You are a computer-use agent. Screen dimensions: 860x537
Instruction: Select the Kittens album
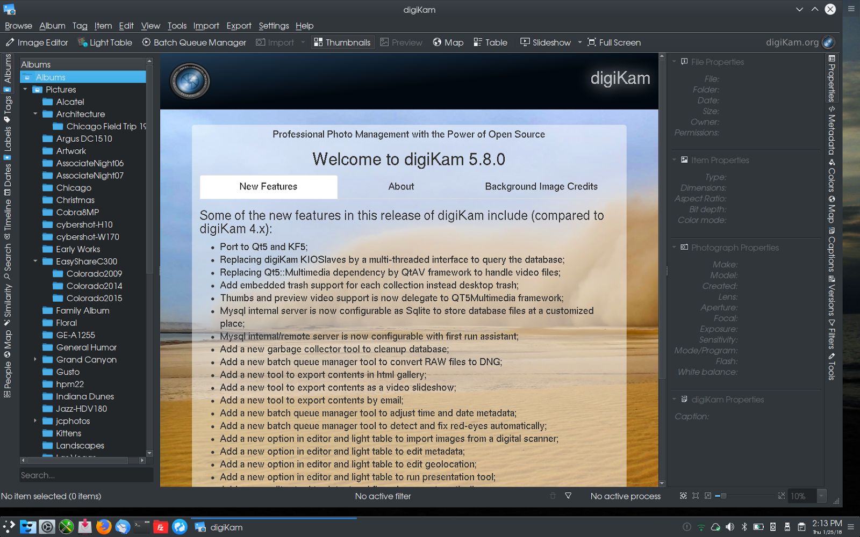point(69,433)
